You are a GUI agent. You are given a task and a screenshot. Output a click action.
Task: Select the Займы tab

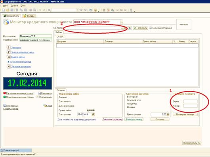(x=59, y=32)
